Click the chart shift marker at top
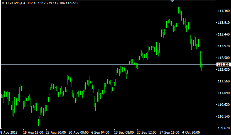 click(x=172, y=1)
